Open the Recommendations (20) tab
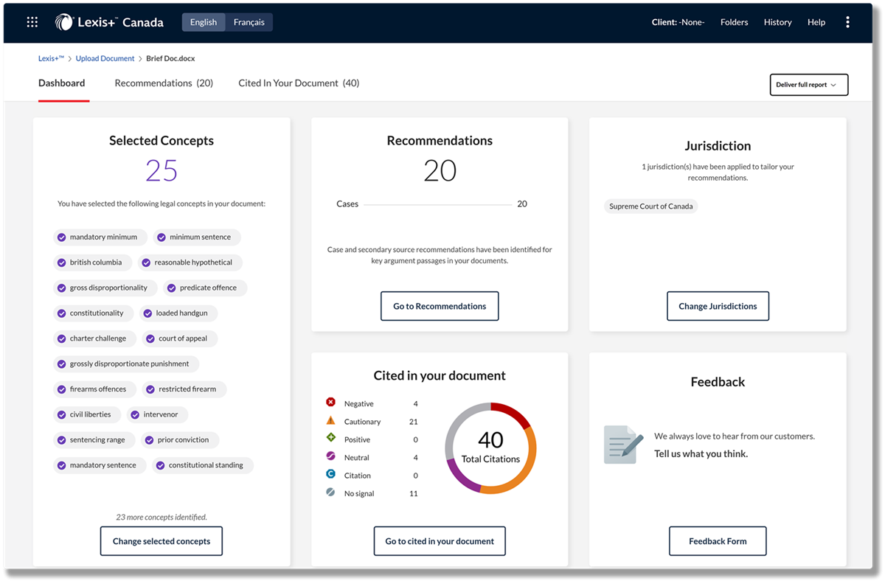The image size is (885, 581). 164,83
